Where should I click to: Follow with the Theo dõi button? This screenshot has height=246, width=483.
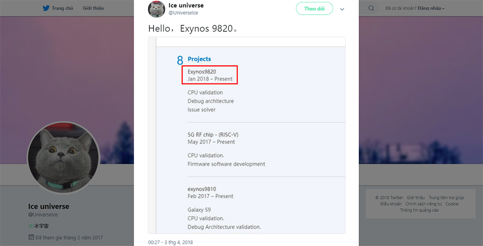tap(314, 9)
